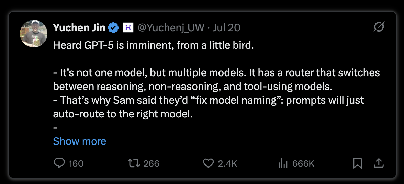Screen dimensions: 404x184
Task: Click the 160 replies count
Action: [76, 164]
